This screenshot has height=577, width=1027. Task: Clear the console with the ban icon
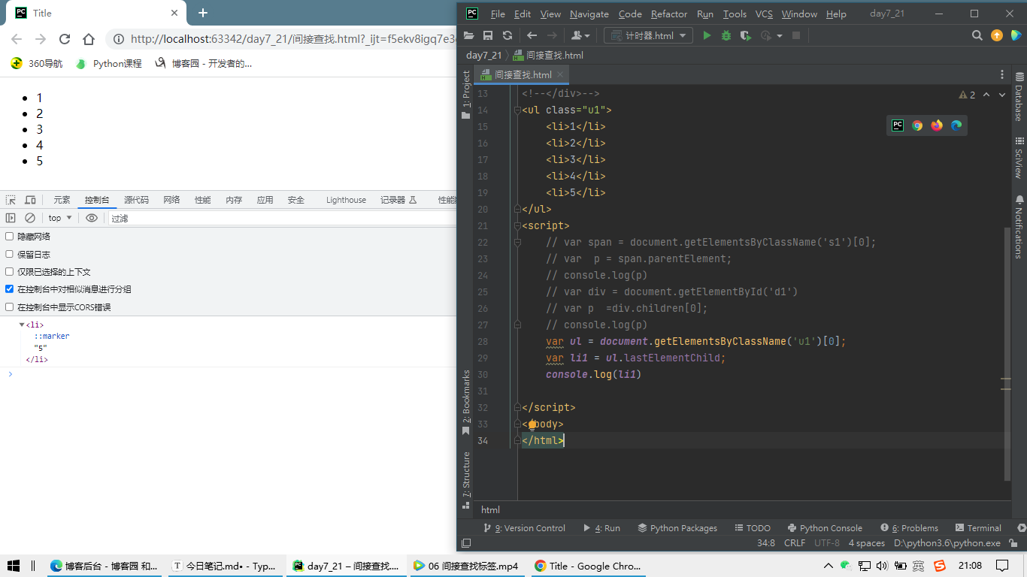[x=30, y=218]
